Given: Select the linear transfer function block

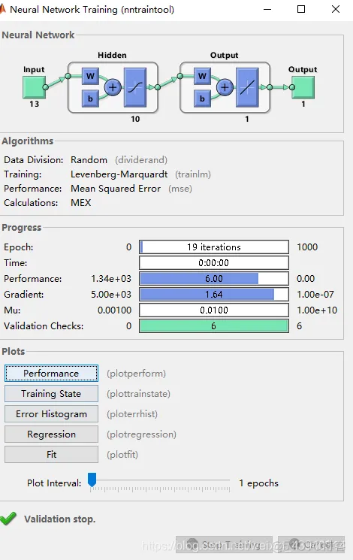Looking at the screenshot, I should pyautogui.click(x=247, y=87).
